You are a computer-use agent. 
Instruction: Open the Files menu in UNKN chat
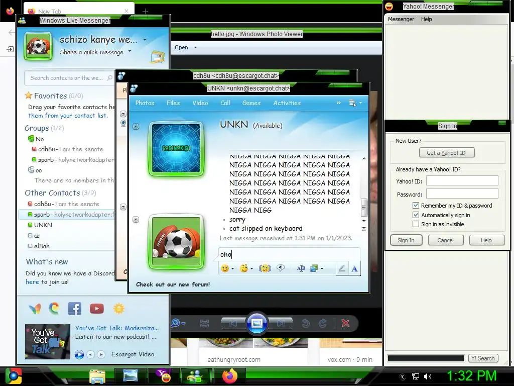[173, 103]
